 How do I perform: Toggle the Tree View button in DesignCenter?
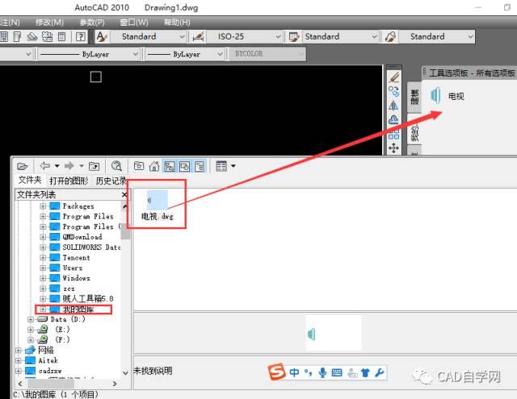point(170,166)
